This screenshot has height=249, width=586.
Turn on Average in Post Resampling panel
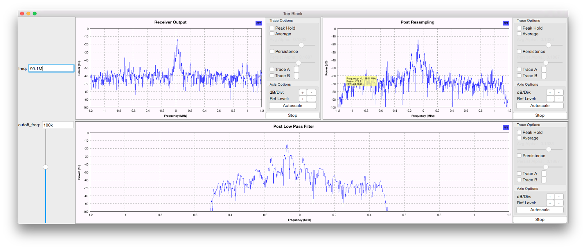click(x=519, y=34)
